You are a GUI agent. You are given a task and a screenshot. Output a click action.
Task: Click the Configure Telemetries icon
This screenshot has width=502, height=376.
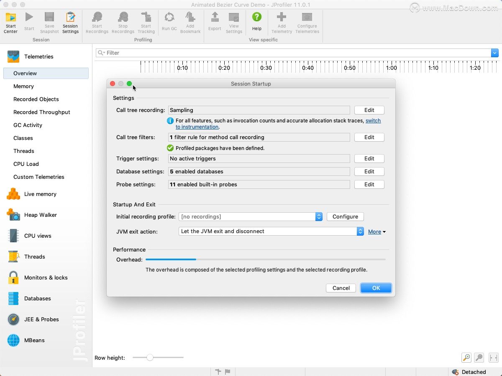pyautogui.click(x=307, y=23)
